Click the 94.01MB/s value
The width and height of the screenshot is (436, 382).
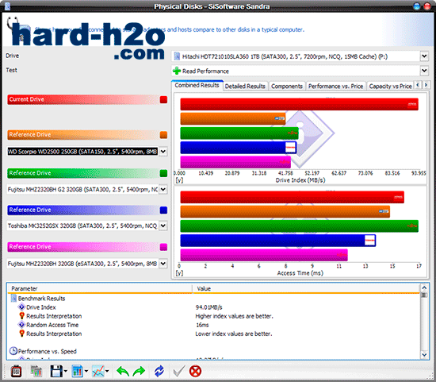click(x=208, y=307)
